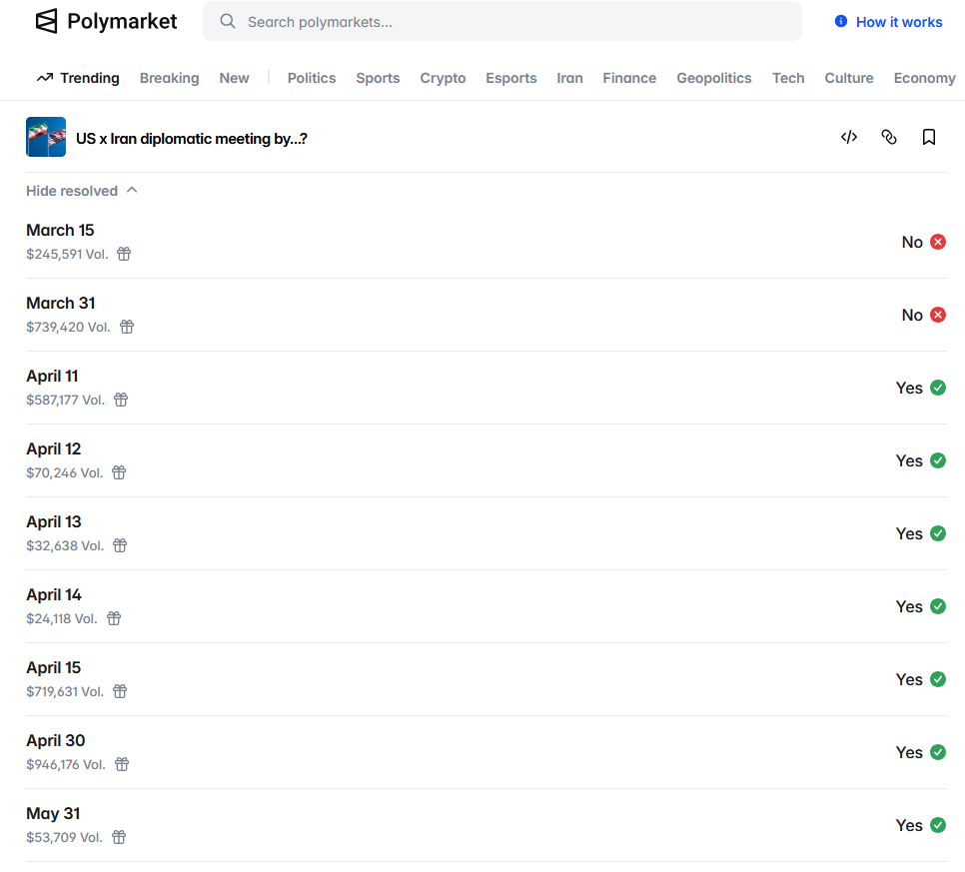Click the gift icon in April 12 row
The height and width of the screenshot is (872, 965).
[119, 472]
